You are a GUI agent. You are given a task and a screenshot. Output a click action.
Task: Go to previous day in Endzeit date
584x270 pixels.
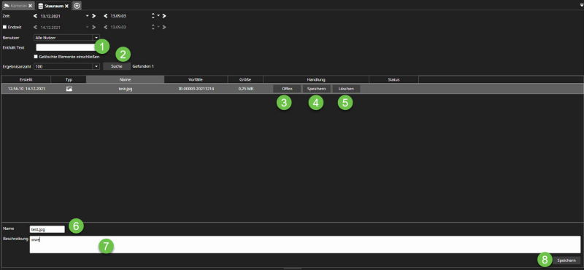35,27
